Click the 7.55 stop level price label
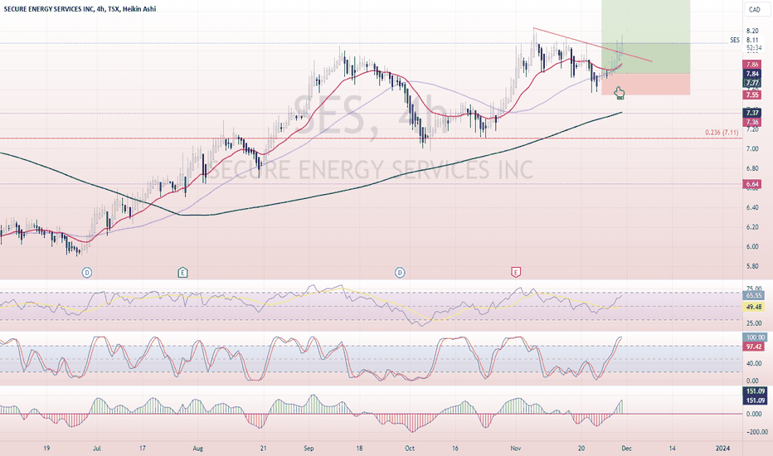773x456 pixels. coord(752,95)
